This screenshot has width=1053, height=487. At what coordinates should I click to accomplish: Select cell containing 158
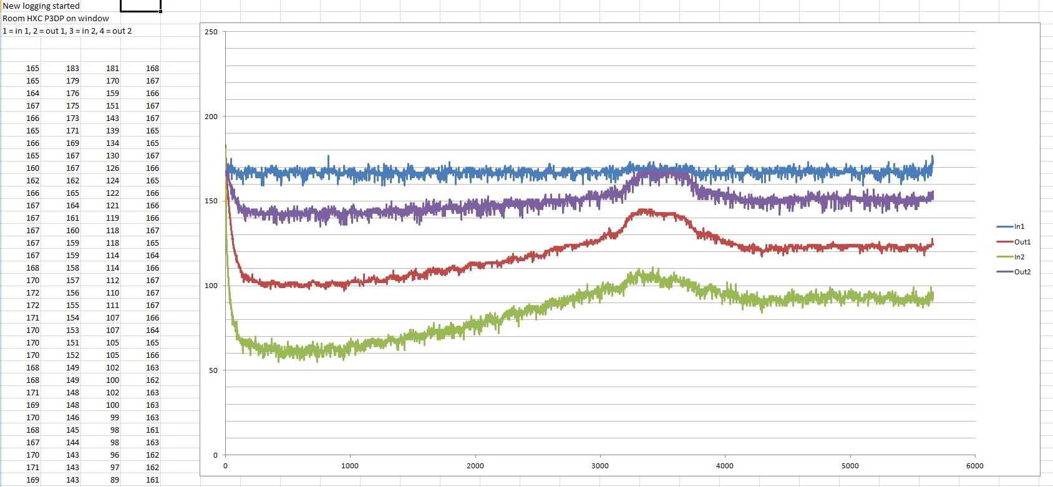(61, 268)
